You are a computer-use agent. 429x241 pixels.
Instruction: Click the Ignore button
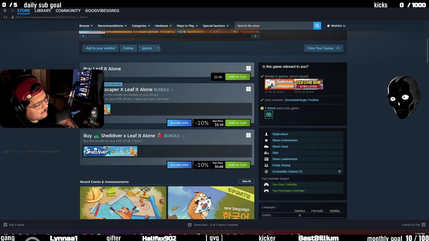tap(147, 48)
